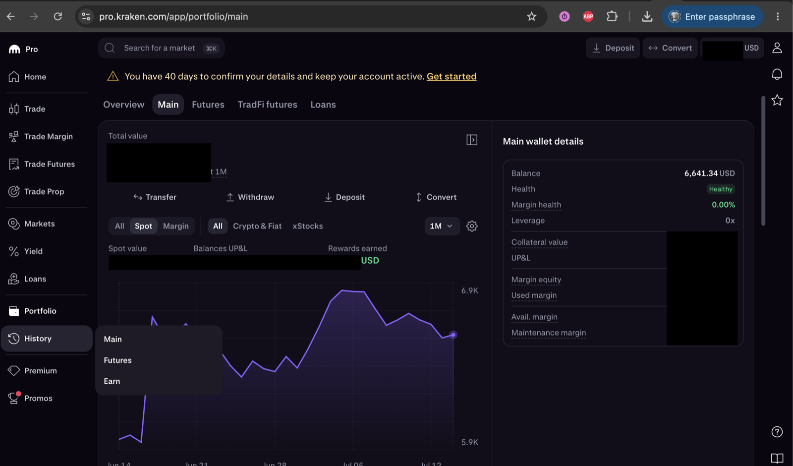
Task: Open Home from the sidebar
Action: pos(28,77)
